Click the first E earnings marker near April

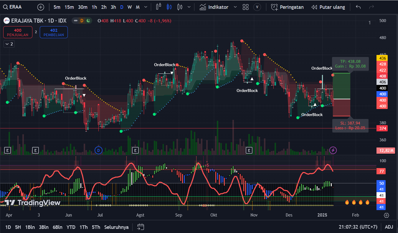8,150
